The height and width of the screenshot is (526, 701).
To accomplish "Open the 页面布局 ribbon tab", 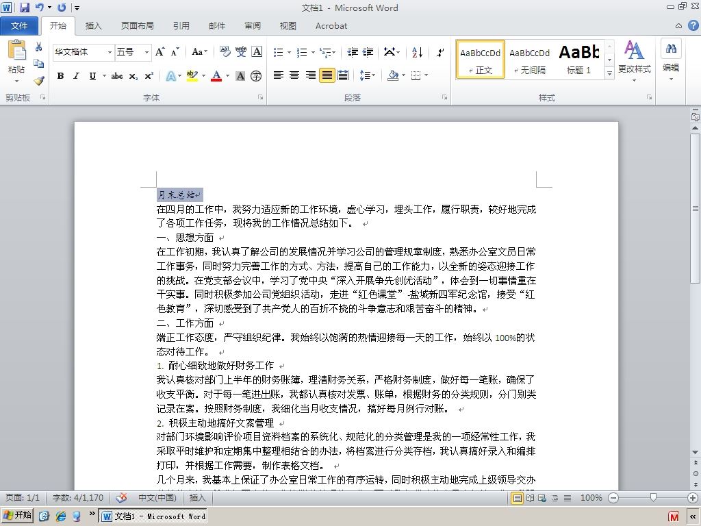I will [137, 26].
